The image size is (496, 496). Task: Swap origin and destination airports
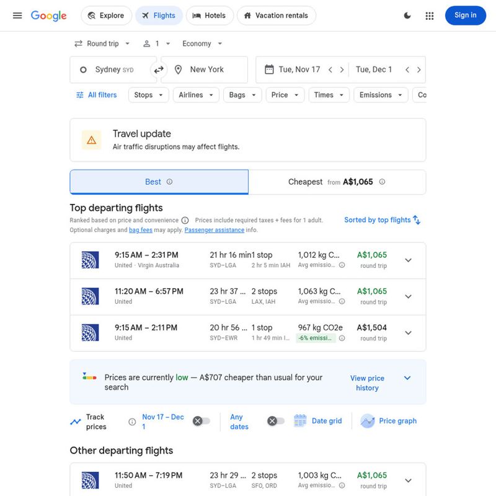click(159, 69)
